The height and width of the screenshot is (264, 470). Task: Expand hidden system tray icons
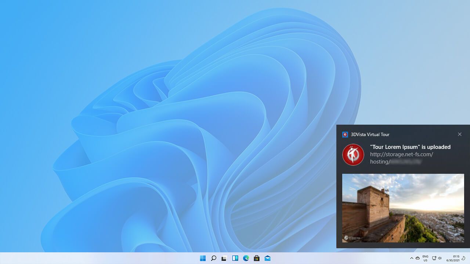[x=412, y=258]
